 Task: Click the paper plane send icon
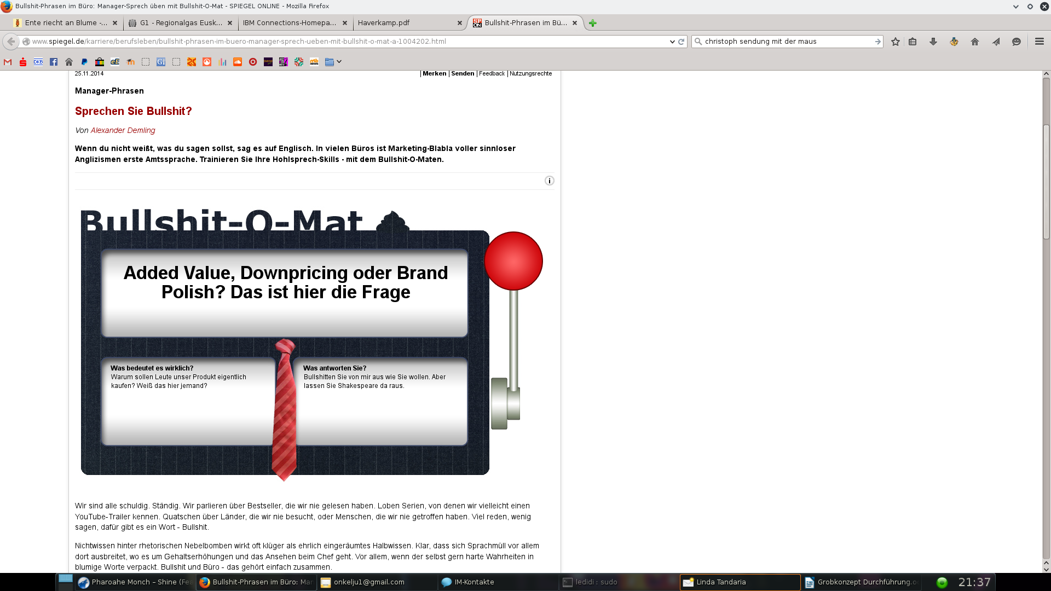[996, 42]
